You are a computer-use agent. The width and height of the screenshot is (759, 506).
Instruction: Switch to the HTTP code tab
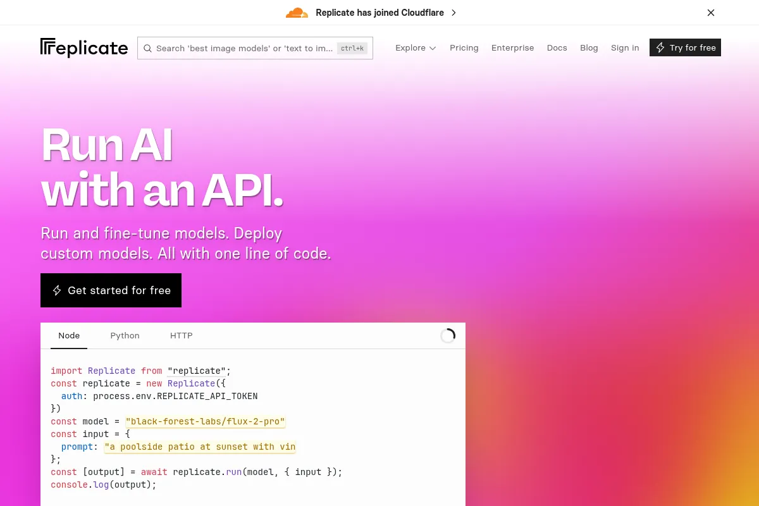[x=181, y=335]
